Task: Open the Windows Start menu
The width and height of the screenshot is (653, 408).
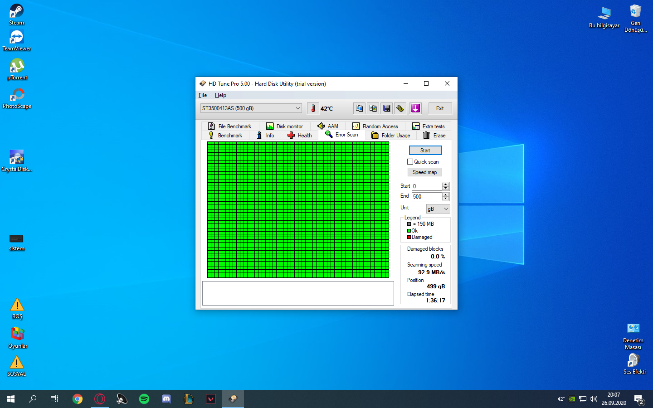Action: coord(11,399)
